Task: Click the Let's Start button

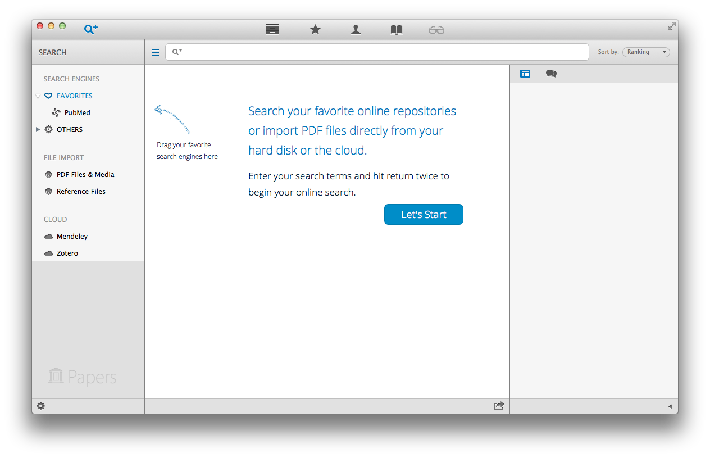Action: [x=424, y=215]
